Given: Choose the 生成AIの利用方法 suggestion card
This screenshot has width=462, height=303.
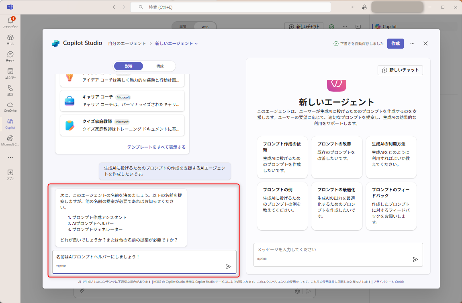Looking at the screenshot, I should click(391, 157).
